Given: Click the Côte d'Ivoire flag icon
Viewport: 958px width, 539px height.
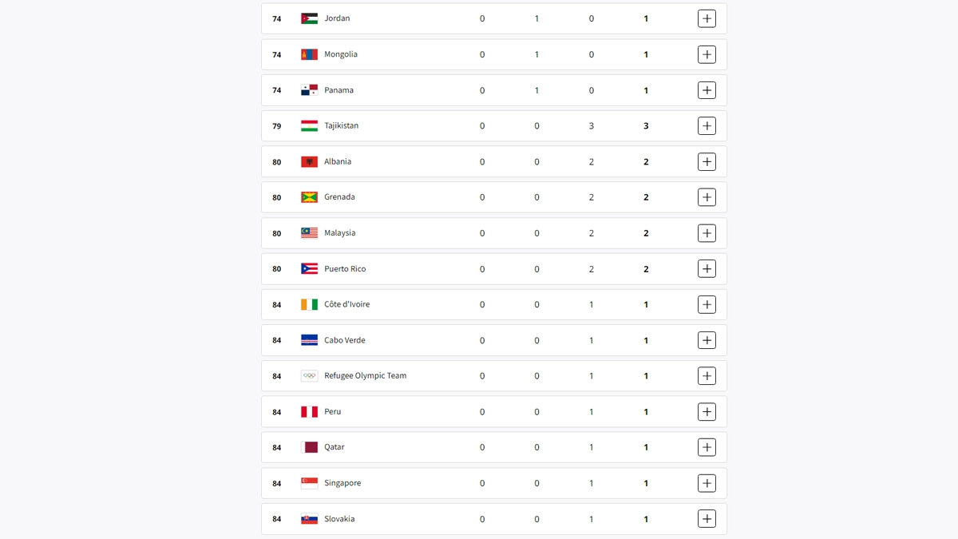Looking at the screenshot, I should pos(309,304).
